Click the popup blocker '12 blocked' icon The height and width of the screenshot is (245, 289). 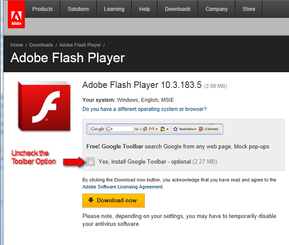point(201,129)
